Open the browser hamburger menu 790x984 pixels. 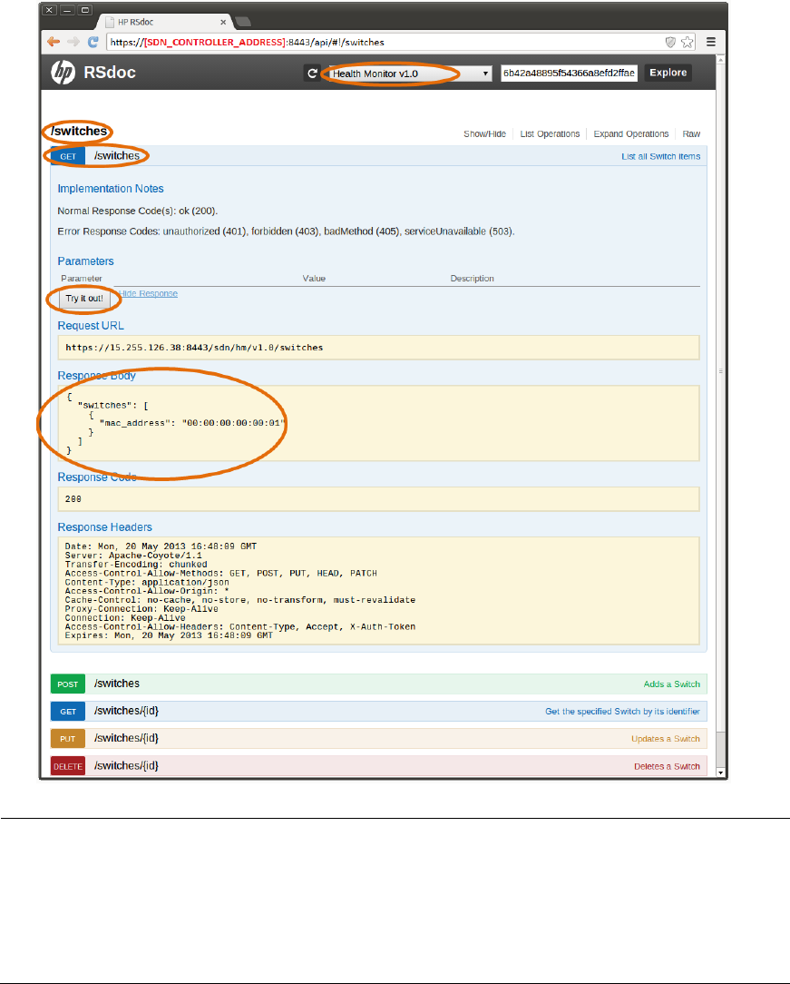tap(711, 42)
